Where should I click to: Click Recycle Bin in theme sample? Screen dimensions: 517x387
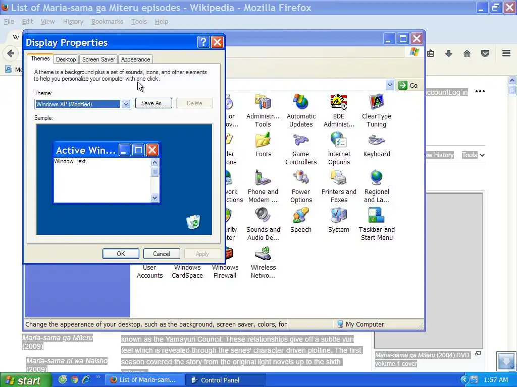point(193,222)
